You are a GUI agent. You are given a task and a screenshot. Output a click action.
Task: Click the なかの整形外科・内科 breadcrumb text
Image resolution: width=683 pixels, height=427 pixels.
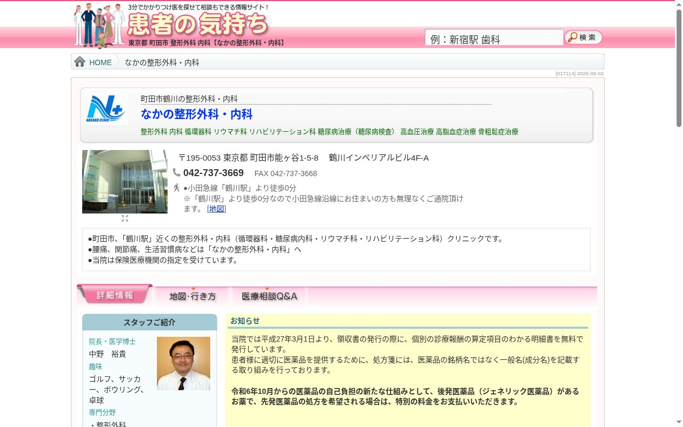162,62
